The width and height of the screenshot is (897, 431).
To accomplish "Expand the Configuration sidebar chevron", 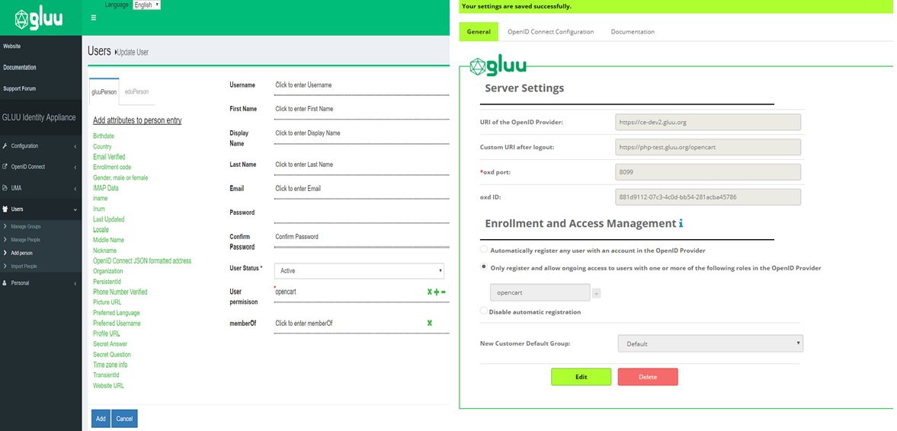I will [75, 146].
